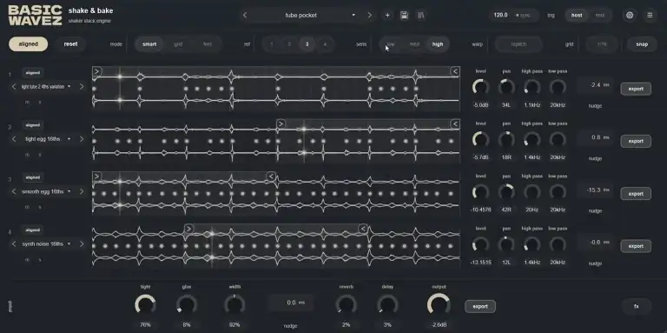667x333 pixels.
Task: Click the start marker on track 1 waveform
Action: (x=97, y=71)
